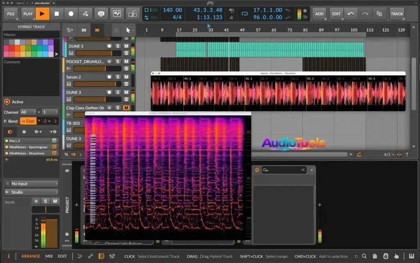Select the pointer tool in arranger toolbar
Image resolution: width=420 pixels, height=263 pixels.
pyautogui.click(x=128, y=30)
